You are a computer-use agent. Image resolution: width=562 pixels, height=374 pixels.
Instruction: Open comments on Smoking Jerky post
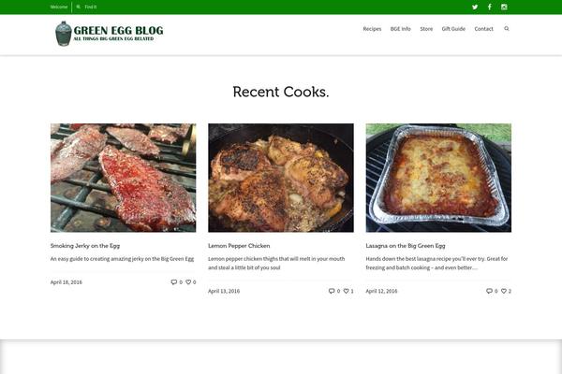pyautogui.click(x=174, y=281)
